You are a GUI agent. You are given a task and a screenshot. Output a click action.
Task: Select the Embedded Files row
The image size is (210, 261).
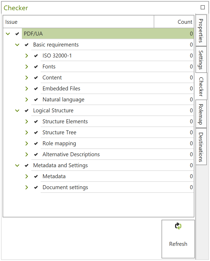coord(61,89)
